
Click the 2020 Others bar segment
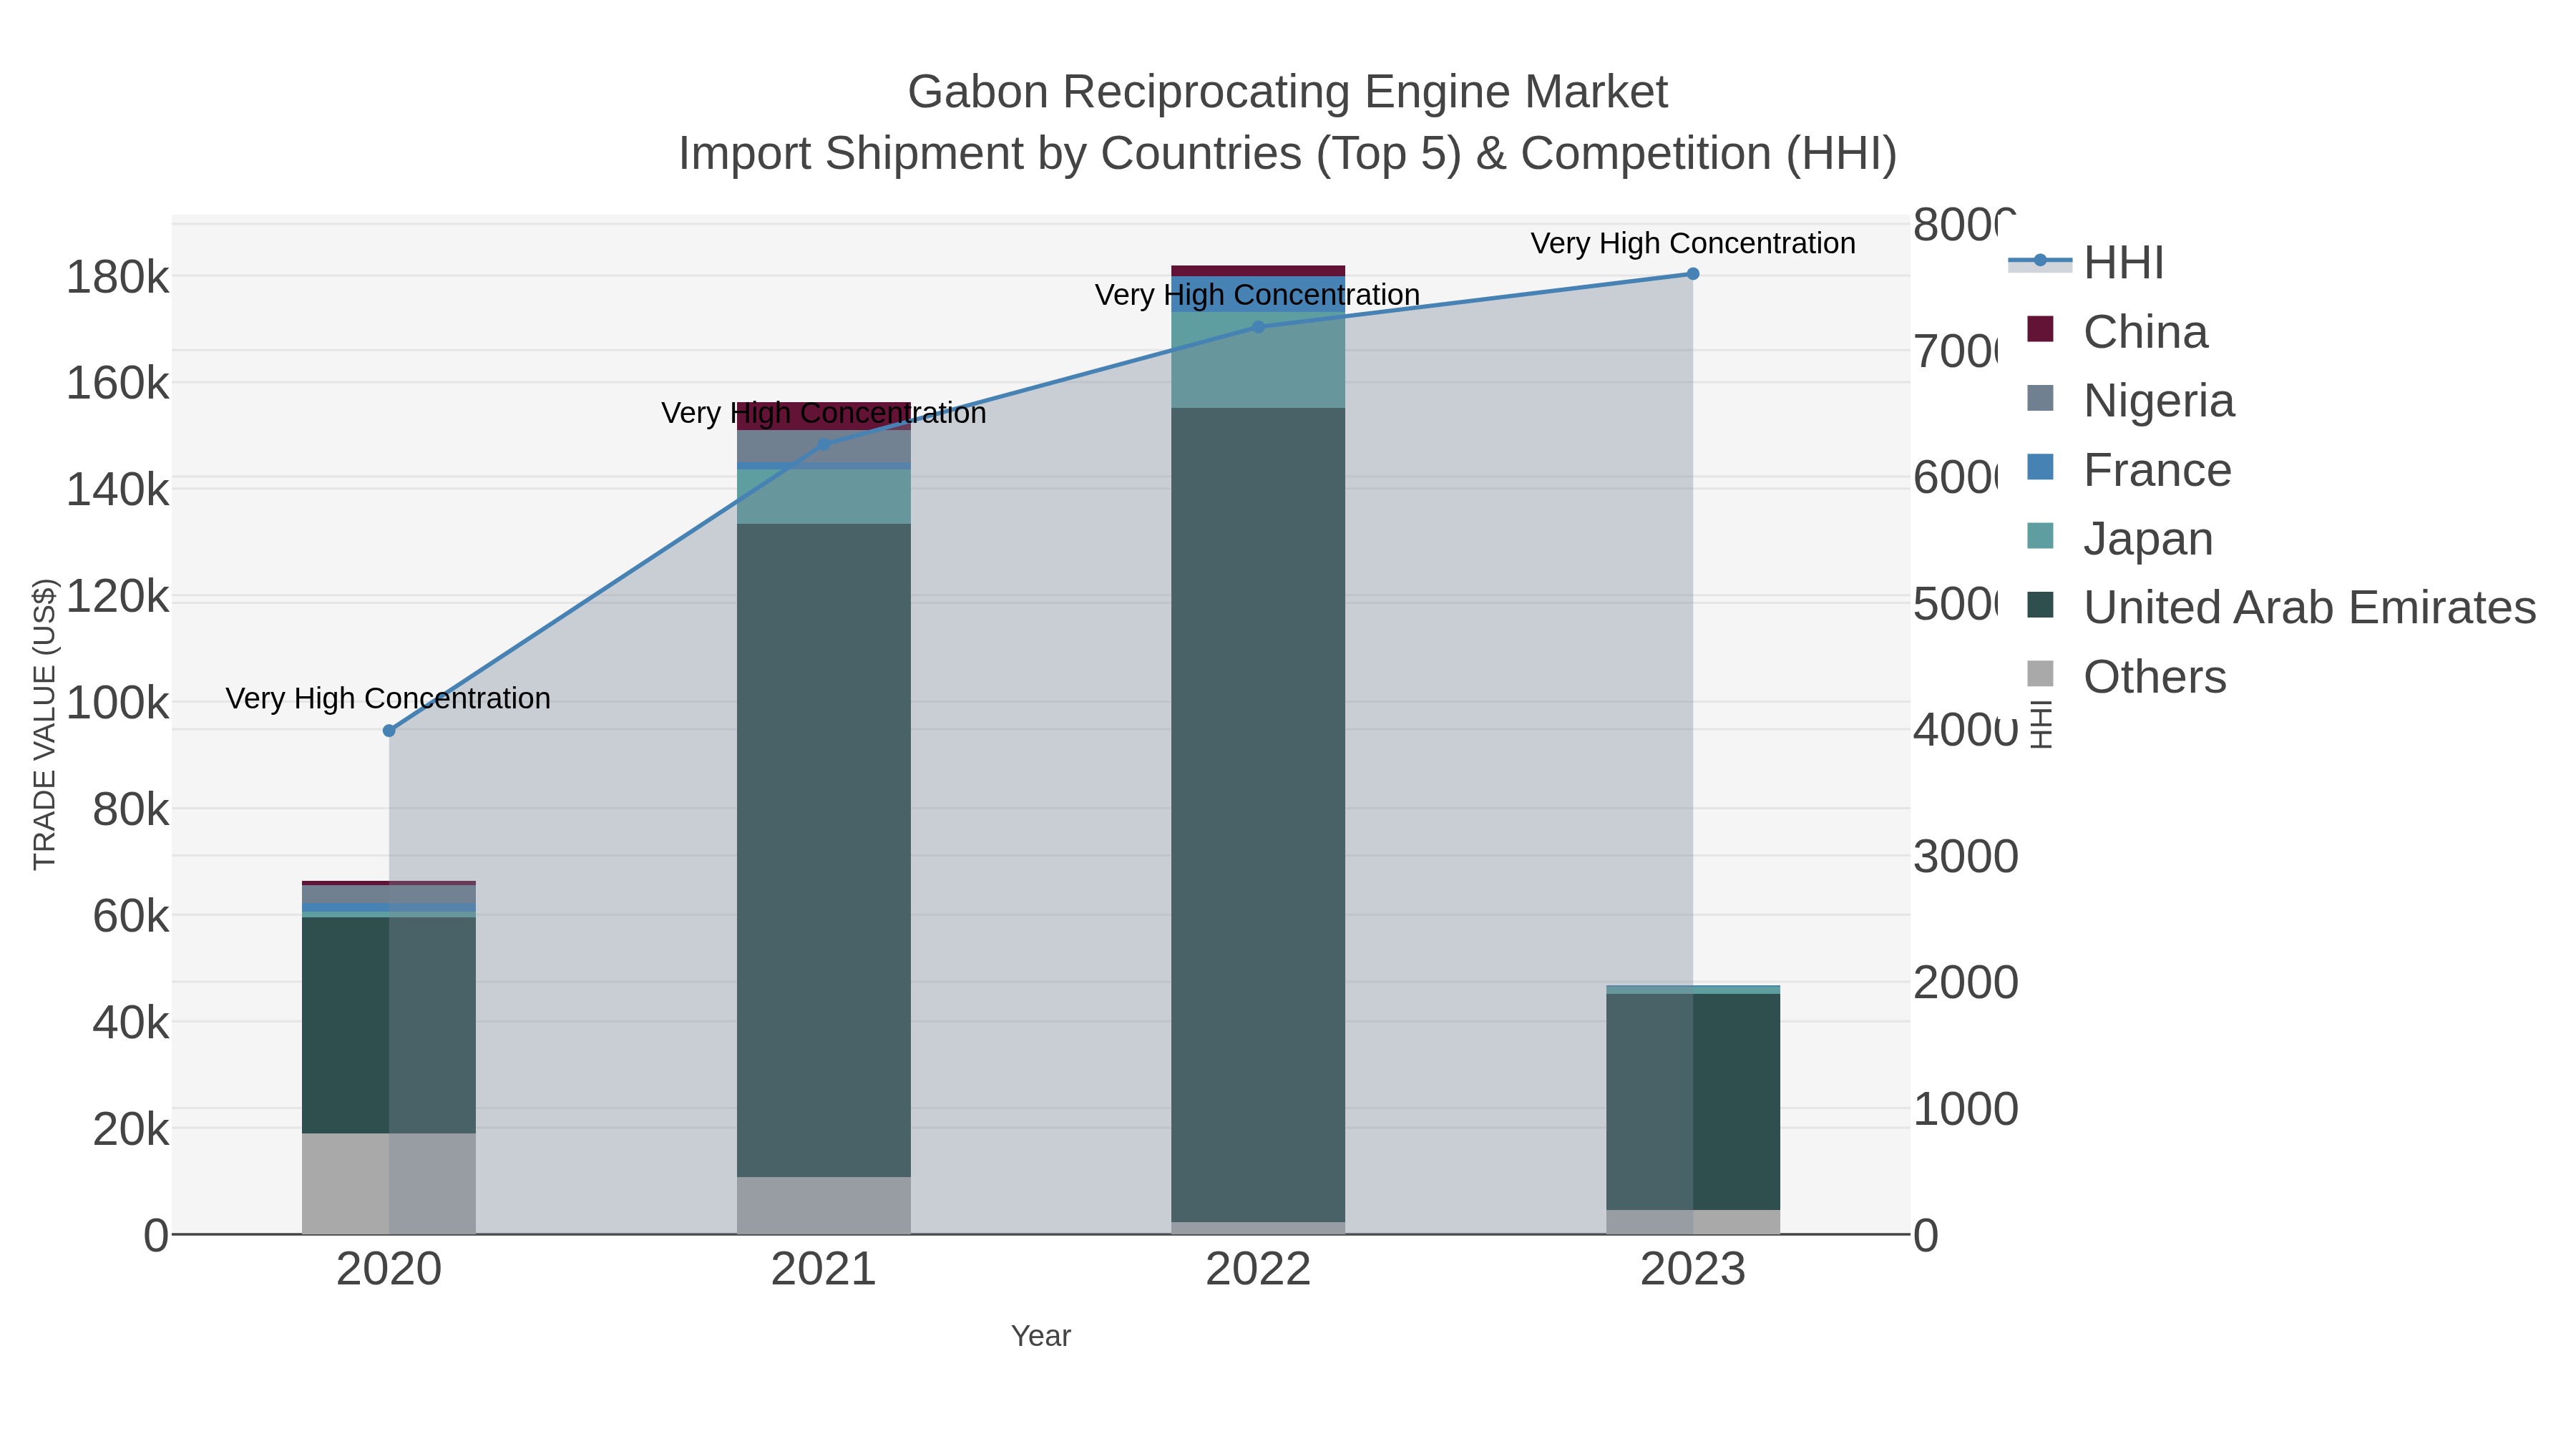(x=389, y=1184)
